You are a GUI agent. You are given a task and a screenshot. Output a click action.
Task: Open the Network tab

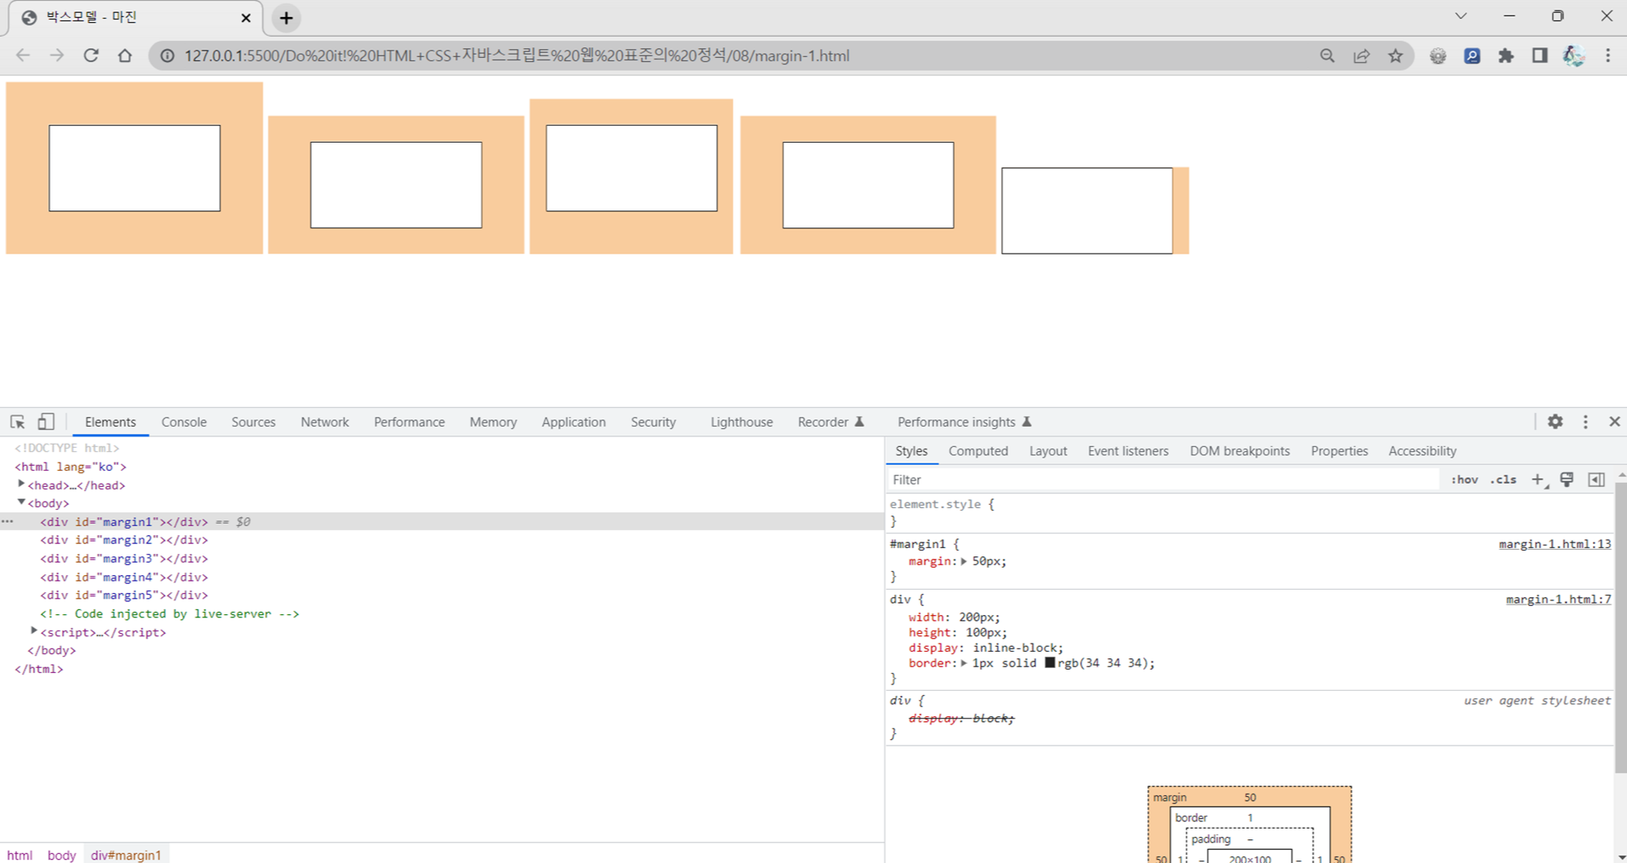click(x=325, y=422)
